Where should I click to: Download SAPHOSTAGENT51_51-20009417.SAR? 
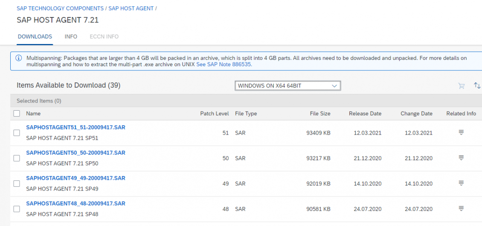75,127
